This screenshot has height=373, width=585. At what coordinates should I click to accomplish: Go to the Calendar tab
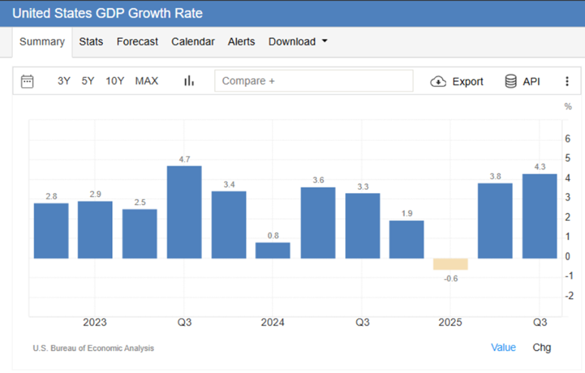click(193, 42)
